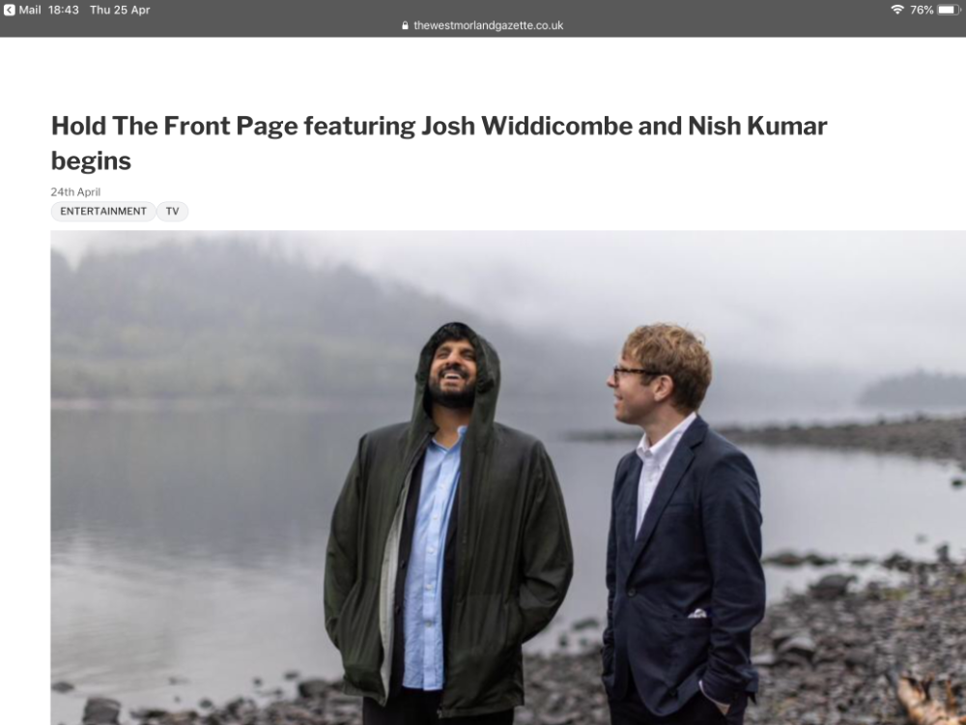
Task: Tap the Thu 25 Apr date
Action: coord(120,10)
